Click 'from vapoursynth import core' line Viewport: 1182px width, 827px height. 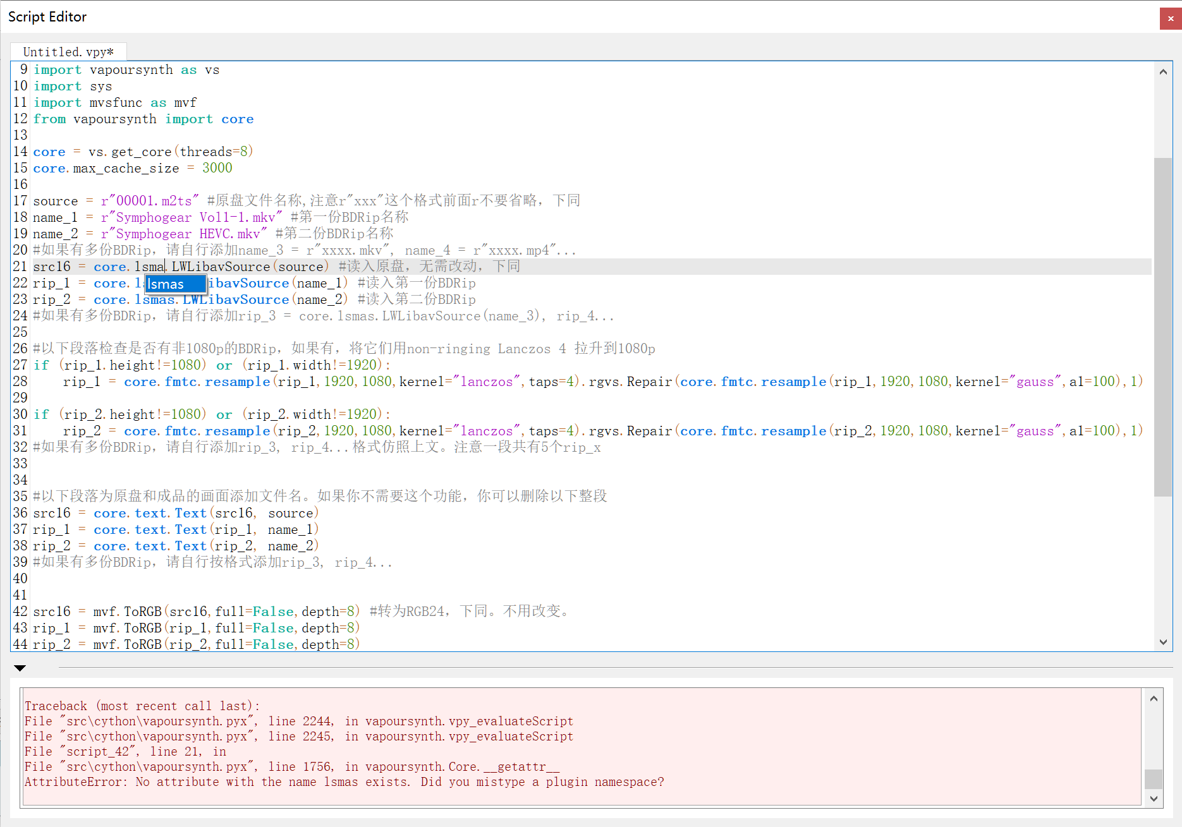[143, 119]
